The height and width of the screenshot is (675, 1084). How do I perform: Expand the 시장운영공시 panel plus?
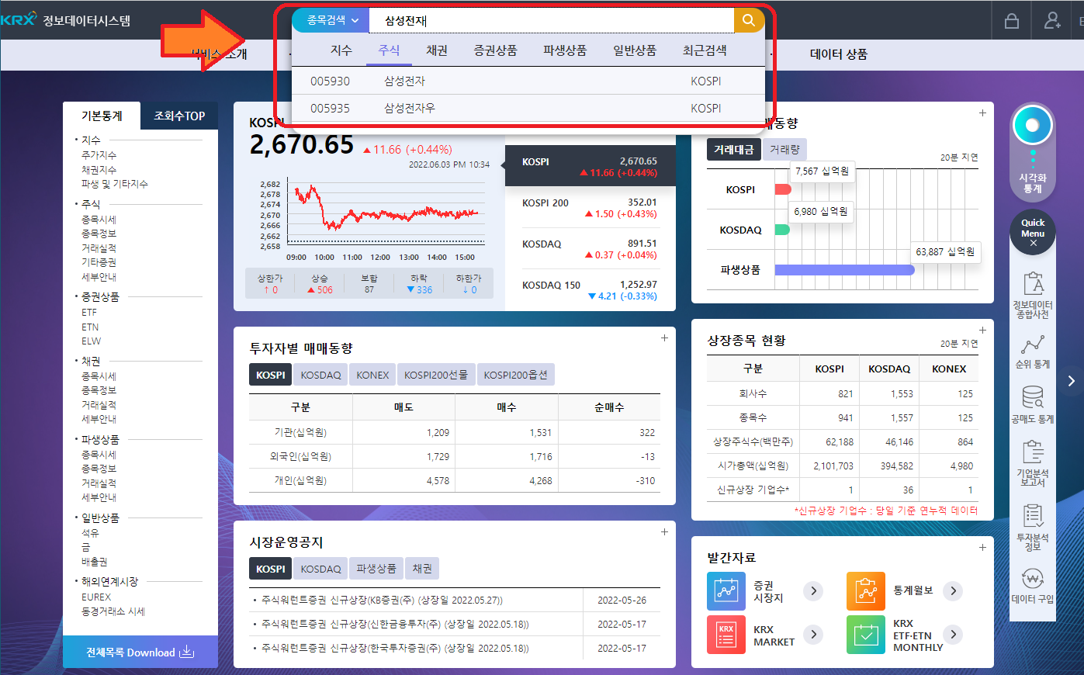pos(664,531)
